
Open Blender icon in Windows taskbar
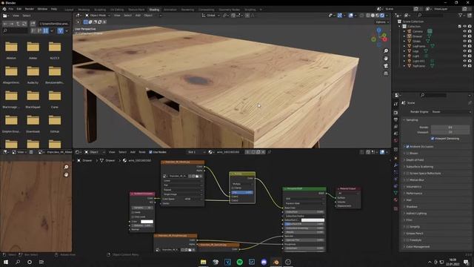276,262
